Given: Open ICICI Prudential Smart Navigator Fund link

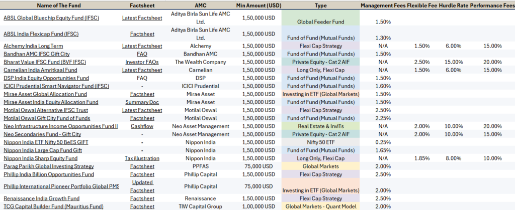Looking at the screenshot, I should [x=56, y=86].
